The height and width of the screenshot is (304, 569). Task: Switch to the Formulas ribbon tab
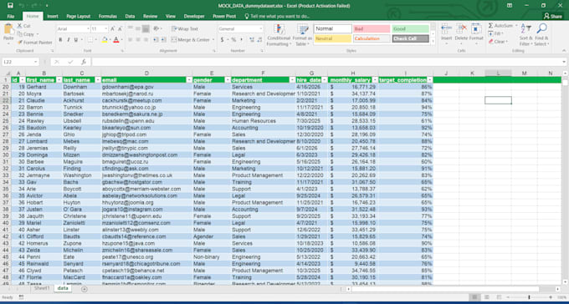tap(108, 17)
